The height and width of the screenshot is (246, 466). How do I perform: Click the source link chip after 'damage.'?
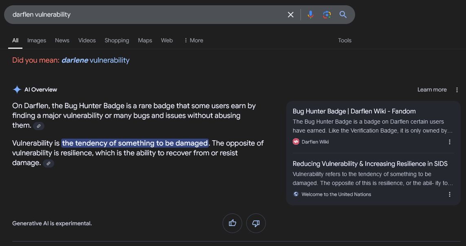click(49, 163)
